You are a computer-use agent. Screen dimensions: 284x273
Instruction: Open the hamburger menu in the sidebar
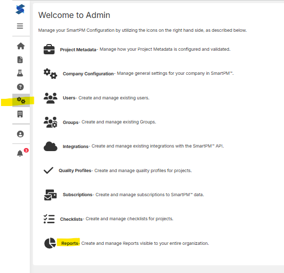[20, 26]
